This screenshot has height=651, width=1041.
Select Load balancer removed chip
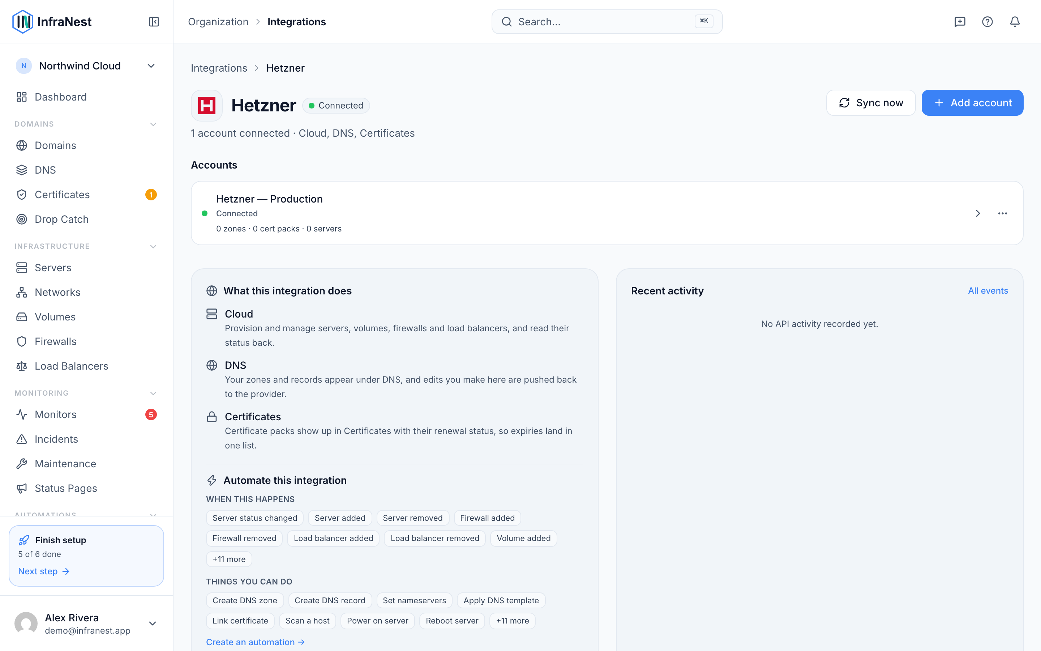(435, 538)
